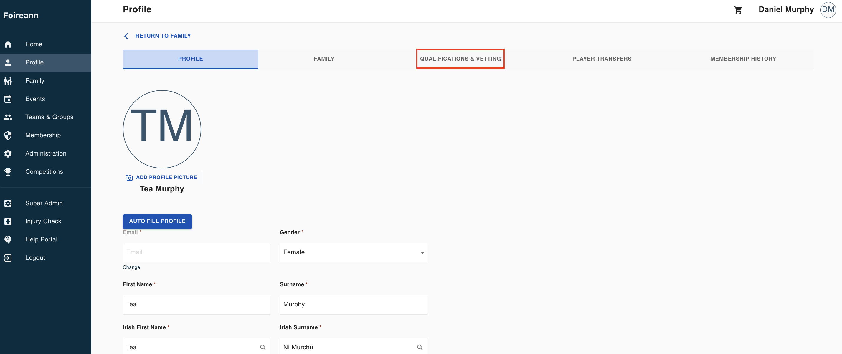Select Help Portal in the sidebar menu
Viewport: 842px width, 354px height.
pyautogui.click(x=45, y=240)
